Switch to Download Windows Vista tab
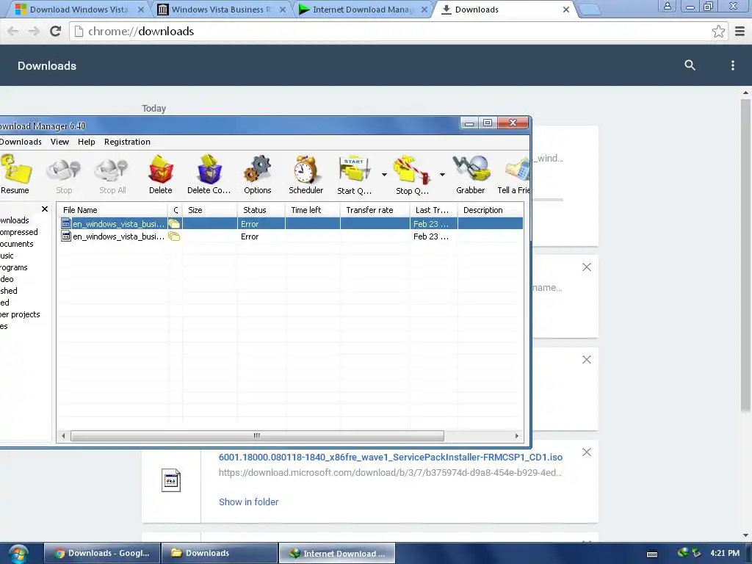752x564 pixels. (x=78, y=9)
